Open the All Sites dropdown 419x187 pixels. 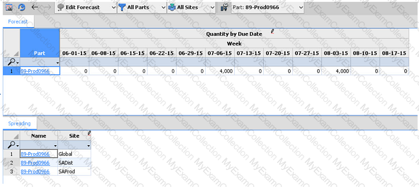[212, 8]
